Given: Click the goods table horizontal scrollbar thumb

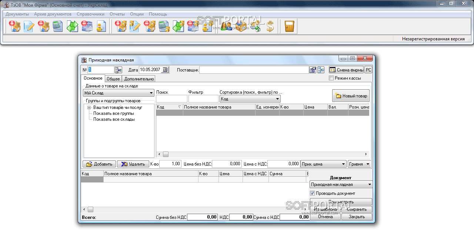Looking at the screenshot, I should 166,154.
